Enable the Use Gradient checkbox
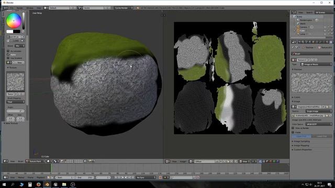 point(8,58)
